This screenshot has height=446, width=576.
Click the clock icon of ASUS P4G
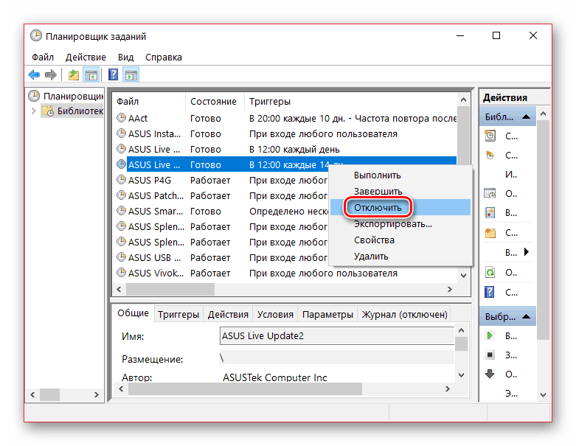tap(121, 180)
